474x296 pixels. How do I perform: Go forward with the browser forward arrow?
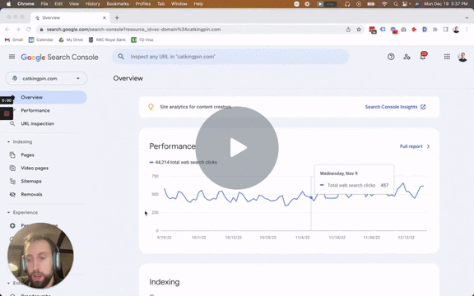tap(18, 30)
